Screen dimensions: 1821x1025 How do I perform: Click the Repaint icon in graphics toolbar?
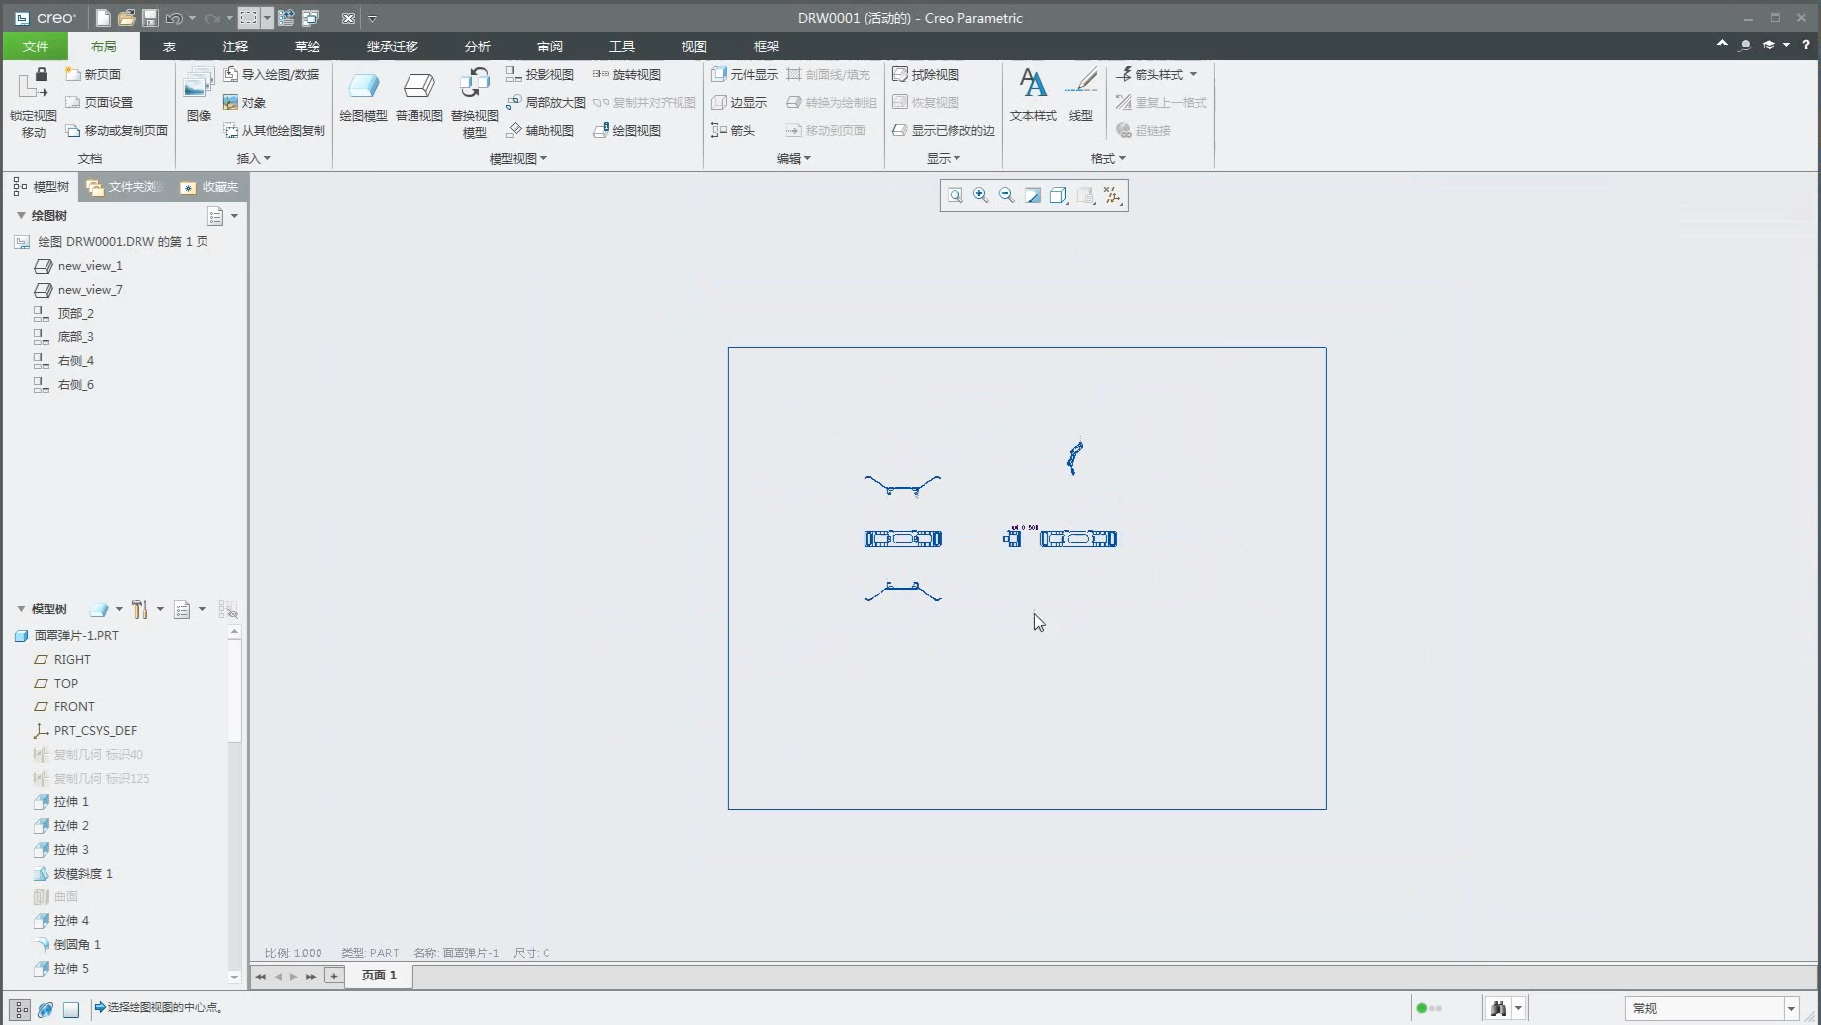[1032, 196]
